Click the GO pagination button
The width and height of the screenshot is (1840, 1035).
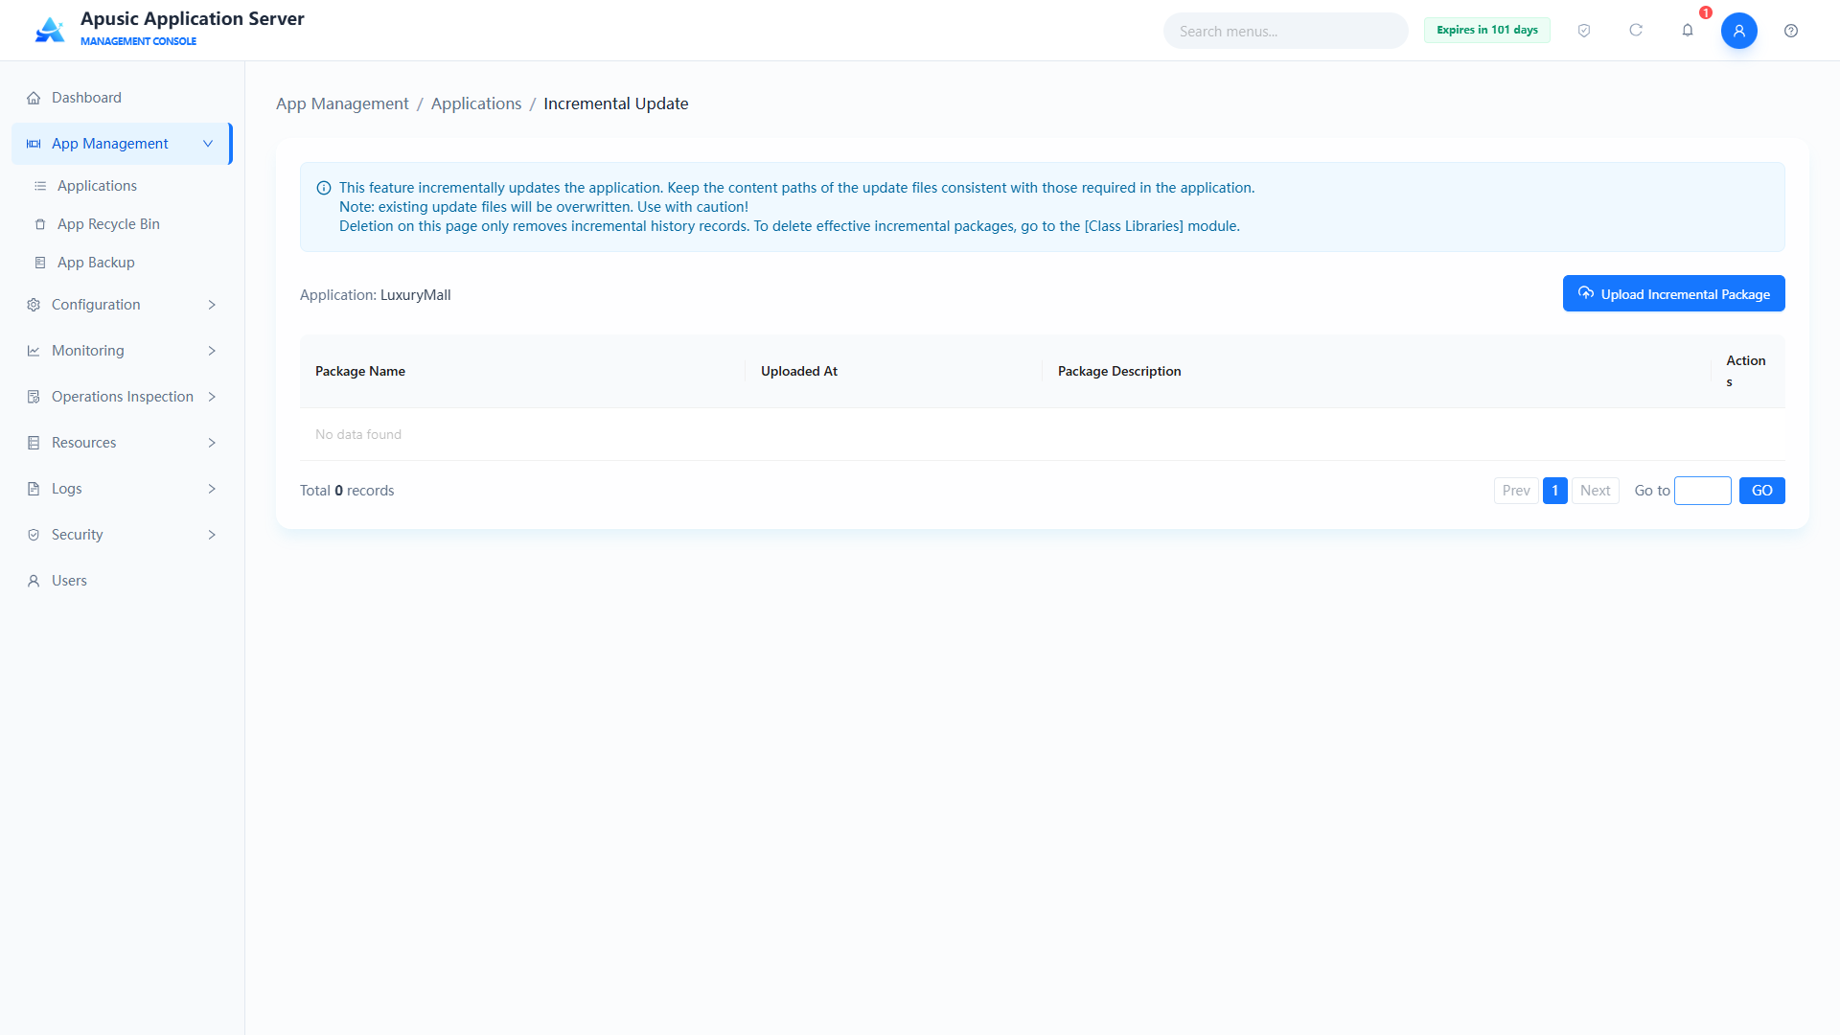[1761, 491]
